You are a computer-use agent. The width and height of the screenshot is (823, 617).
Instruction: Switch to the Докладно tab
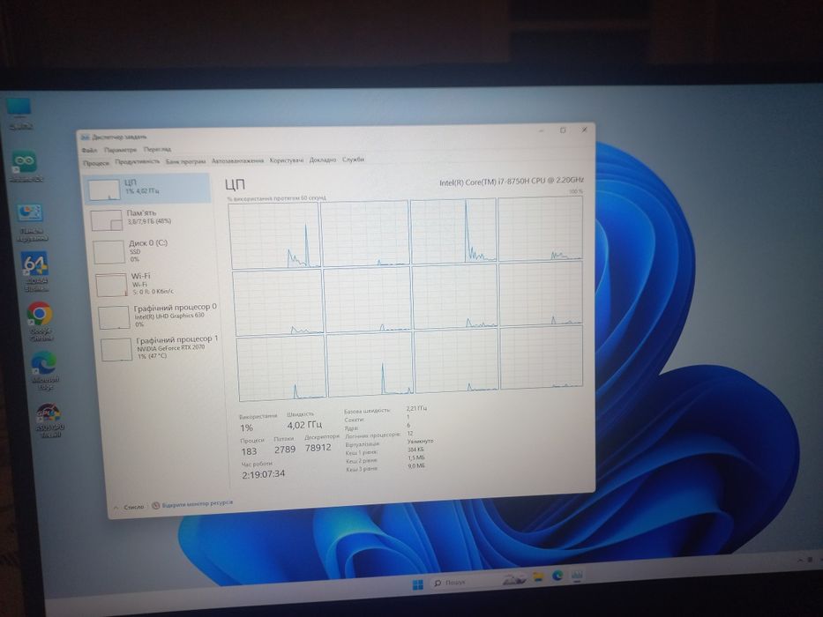tap(323, 160)
